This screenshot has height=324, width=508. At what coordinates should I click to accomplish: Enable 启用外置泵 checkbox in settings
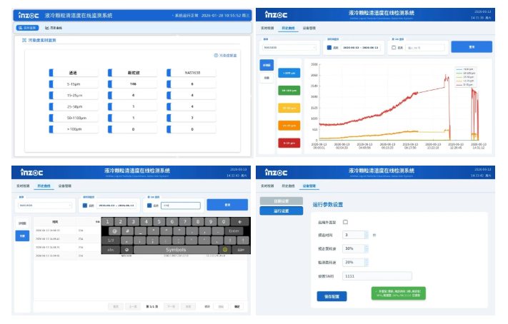click(345, 222)
